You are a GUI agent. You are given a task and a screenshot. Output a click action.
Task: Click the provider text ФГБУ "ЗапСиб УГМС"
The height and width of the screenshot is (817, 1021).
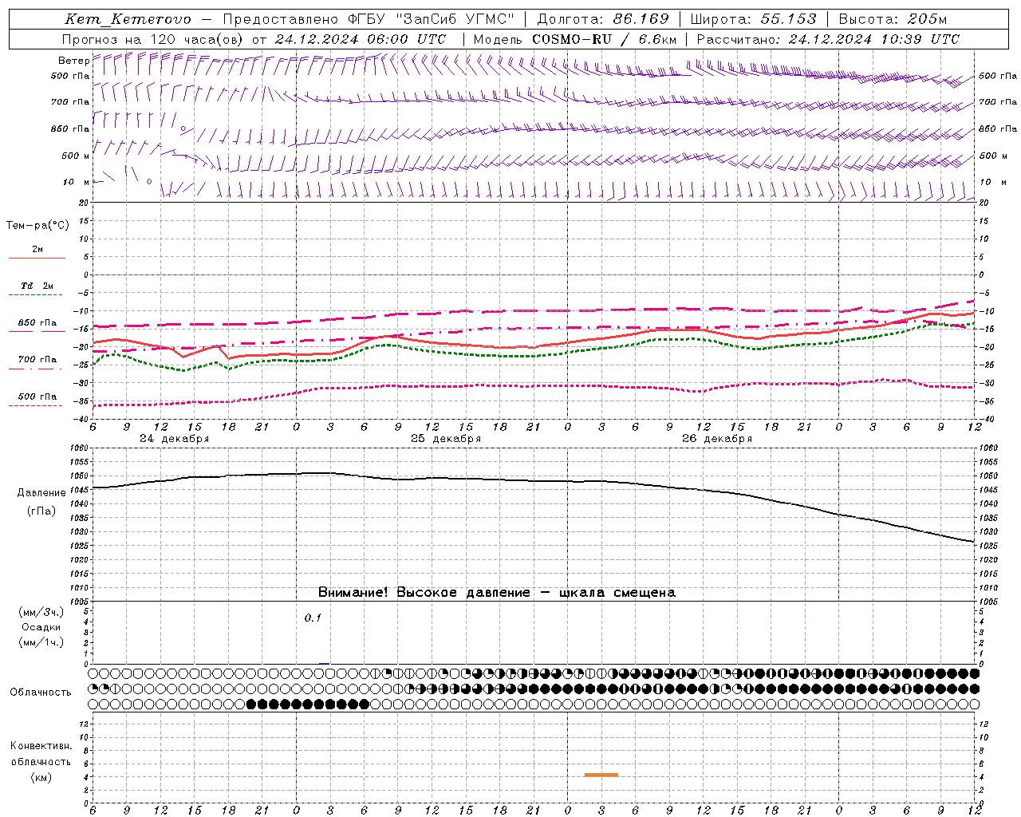pos(432,19)
